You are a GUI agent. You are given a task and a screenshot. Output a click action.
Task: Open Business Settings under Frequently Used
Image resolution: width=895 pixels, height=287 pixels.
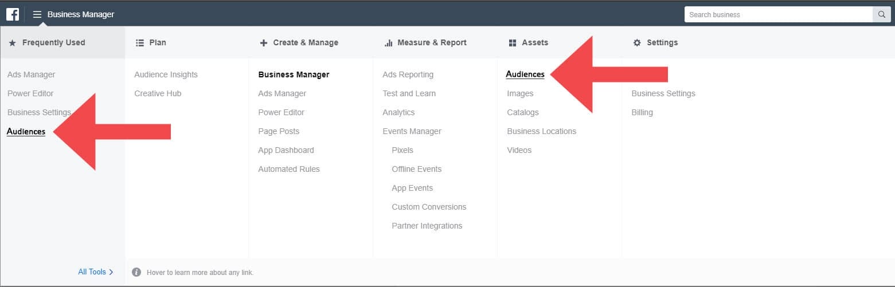pyautogui.click(x=39, y=112)
